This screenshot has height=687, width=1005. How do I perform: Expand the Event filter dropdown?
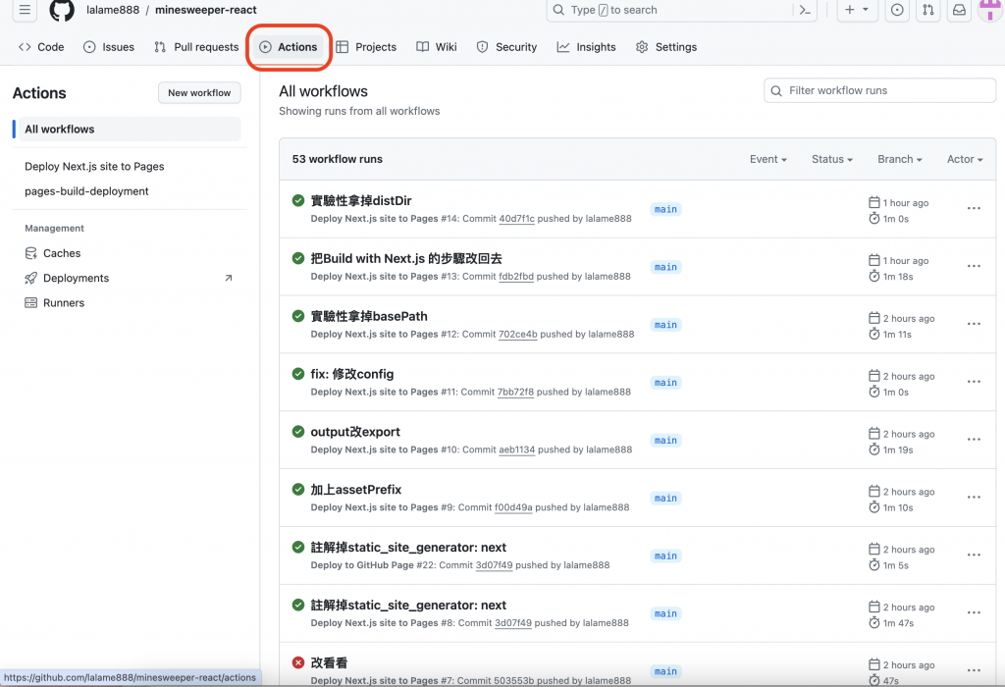click(767, 159)
